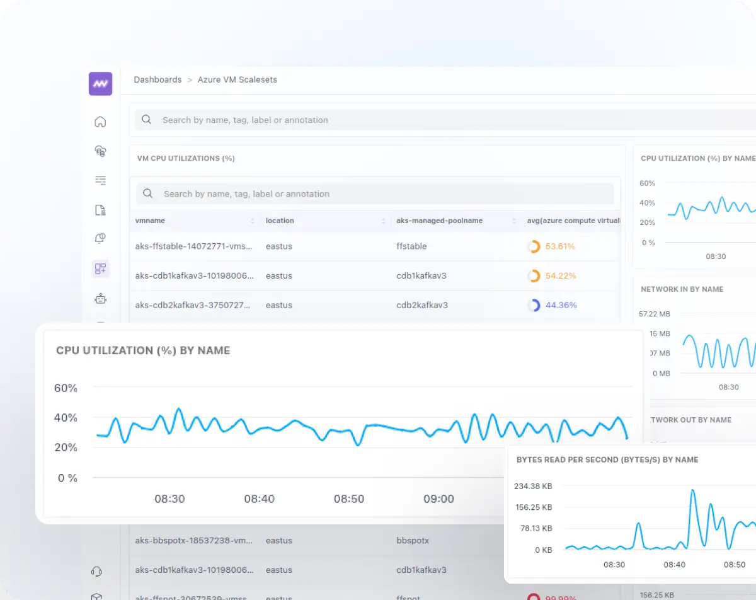The width and height of the screenshot is (756, 600).
Task: Open the Home icon in the sidebar
Action: pyautogui.click(x=100, y=122)
